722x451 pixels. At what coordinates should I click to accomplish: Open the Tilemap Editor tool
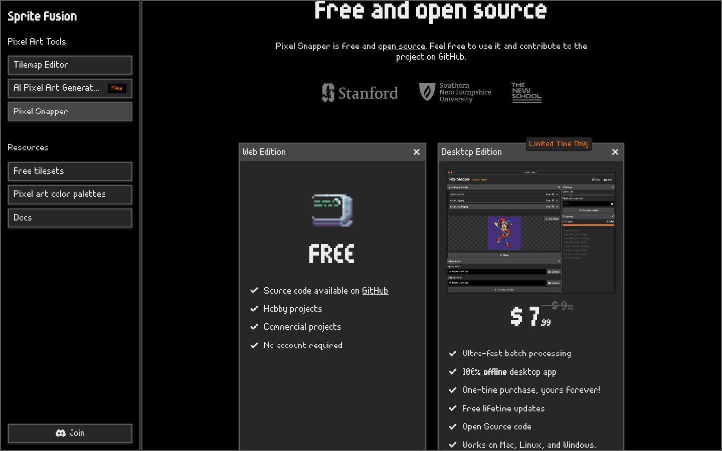click(70, 65)
